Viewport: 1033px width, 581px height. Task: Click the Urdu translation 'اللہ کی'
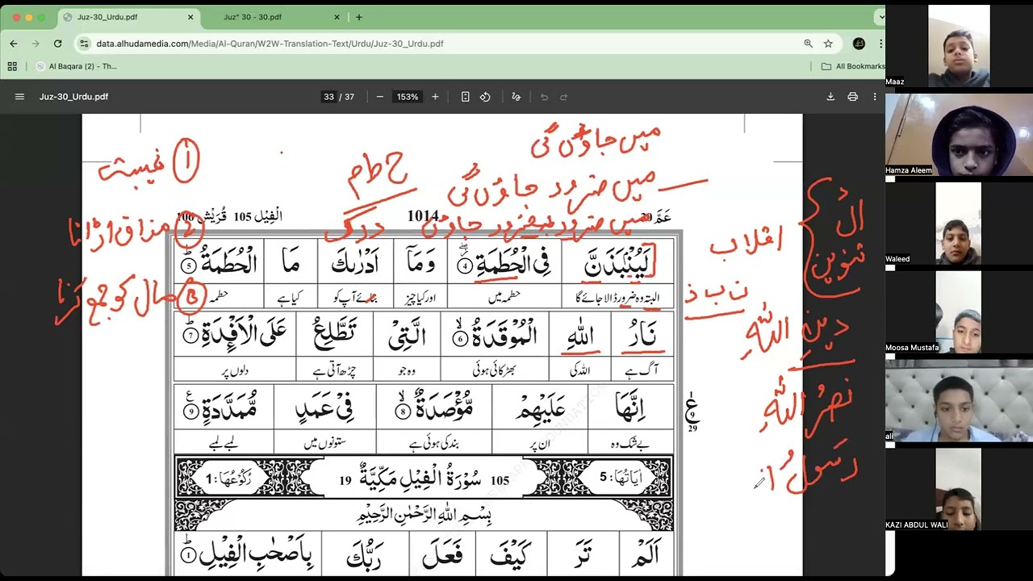[580, 370]
